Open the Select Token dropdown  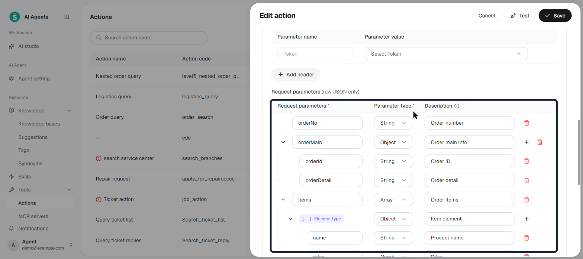pos(446,54)
